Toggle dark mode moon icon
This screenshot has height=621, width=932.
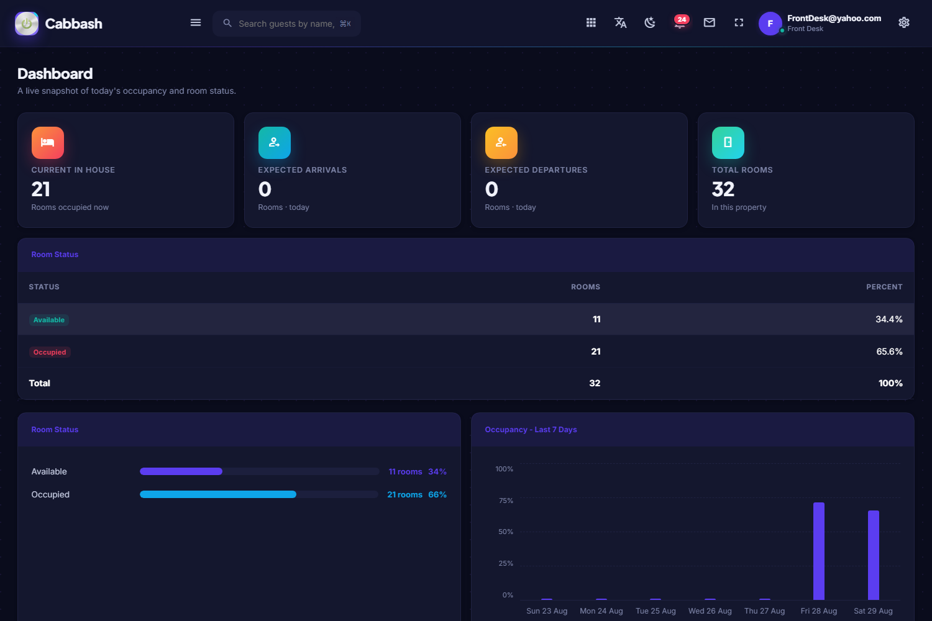click(650, 23)
